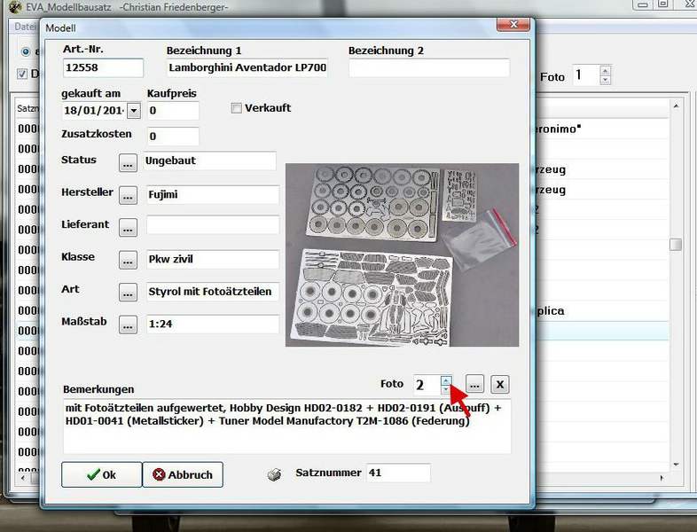Image resolution: width=697 pixels, height=532 pixels.
Task: Toggle the Verkauft checkbox
Action: [236, 108]
